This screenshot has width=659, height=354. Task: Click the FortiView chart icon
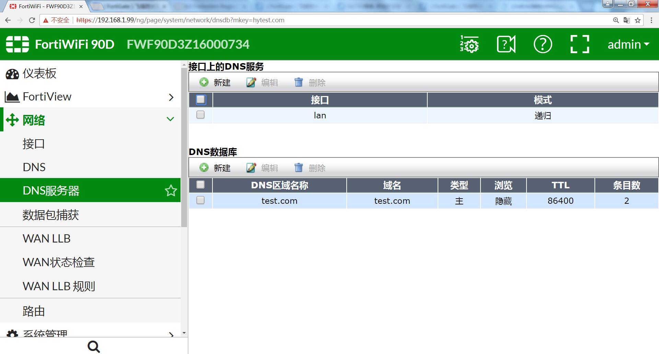(x=12, y=97)
